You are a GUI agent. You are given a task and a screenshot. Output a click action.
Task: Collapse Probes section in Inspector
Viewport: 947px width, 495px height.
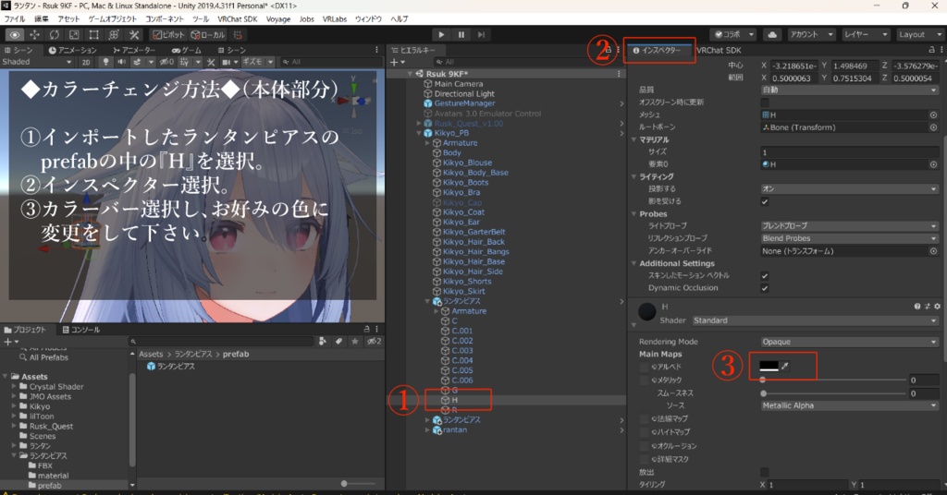(633, 214)
